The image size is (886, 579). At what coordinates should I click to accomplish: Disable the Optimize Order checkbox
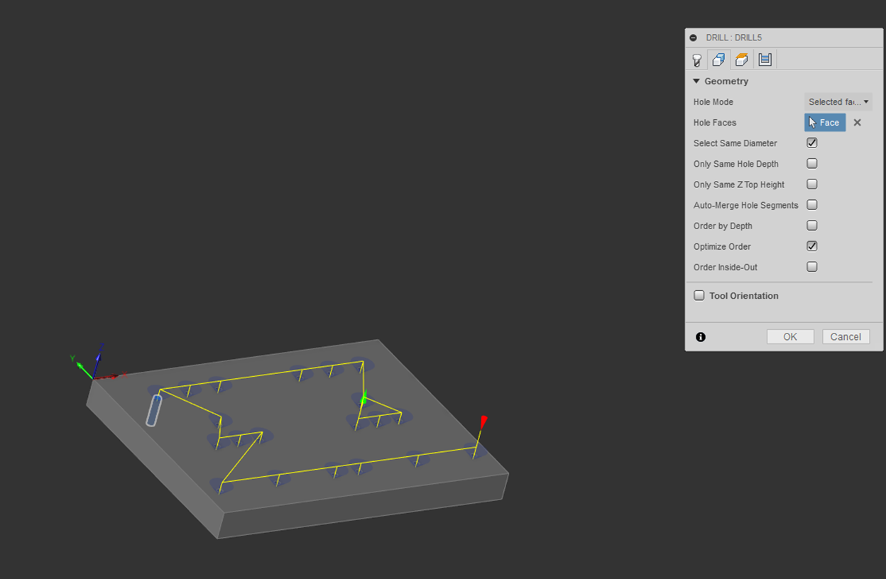pos(812,246)
